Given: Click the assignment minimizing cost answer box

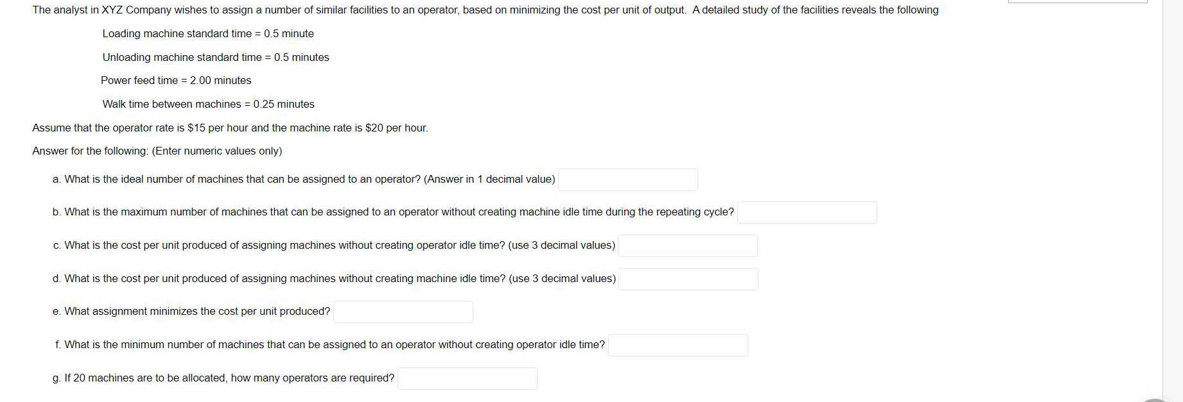Looking at the screenshot, I should 403,312.
